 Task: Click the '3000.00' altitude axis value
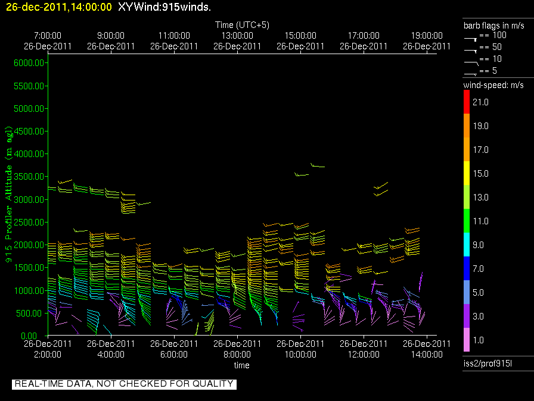click(29, 199)
